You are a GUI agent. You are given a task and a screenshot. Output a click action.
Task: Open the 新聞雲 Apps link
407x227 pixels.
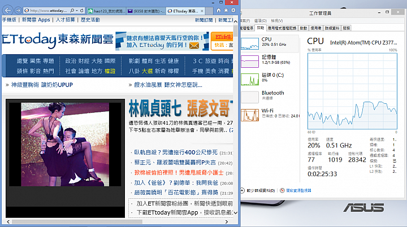[x=36, y=20]
